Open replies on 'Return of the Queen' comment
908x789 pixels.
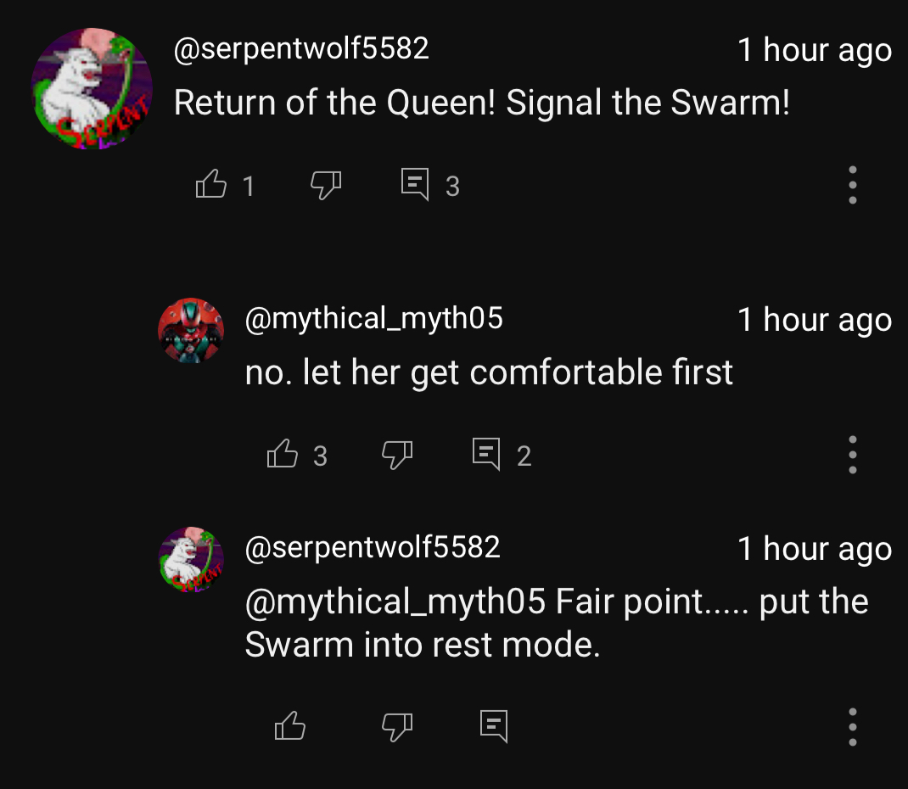(x=415, y=184)
